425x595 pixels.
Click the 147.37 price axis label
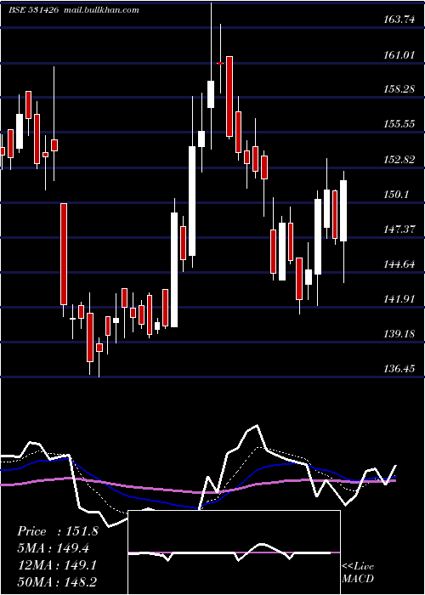[x=399, y=229]
